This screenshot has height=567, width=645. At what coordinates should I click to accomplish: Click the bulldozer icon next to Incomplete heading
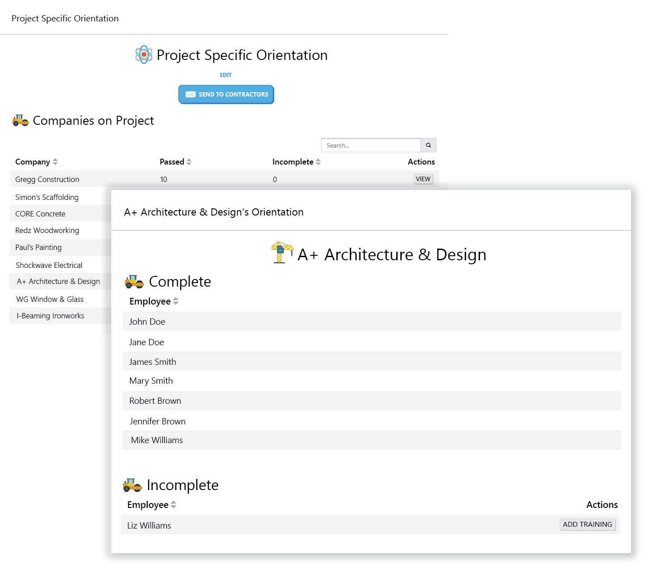[x=132, y=485]
